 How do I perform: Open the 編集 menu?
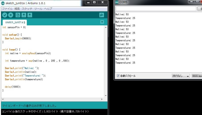(17, 9)
